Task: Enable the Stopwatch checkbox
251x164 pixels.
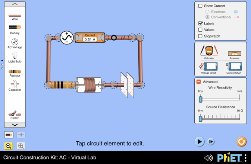Action: point(200,36)
